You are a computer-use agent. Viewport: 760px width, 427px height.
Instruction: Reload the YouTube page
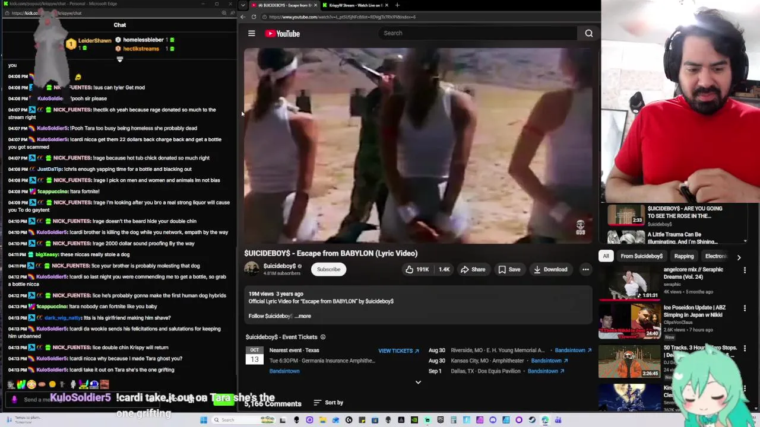254,17
